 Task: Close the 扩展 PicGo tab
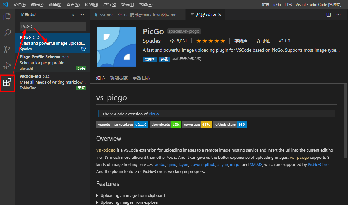coord(220,15)
